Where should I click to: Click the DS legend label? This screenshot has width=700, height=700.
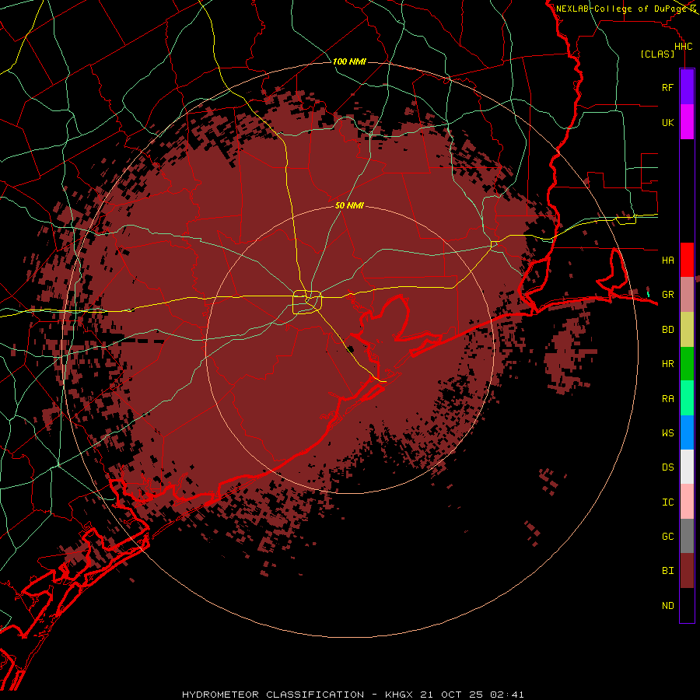[x=667, y=467]
